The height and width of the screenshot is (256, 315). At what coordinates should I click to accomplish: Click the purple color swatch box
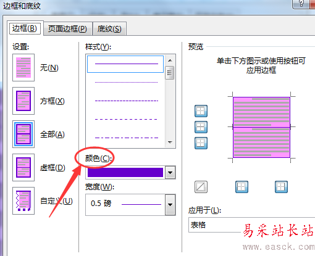click(x=125, y=173)
